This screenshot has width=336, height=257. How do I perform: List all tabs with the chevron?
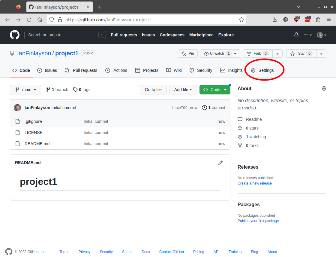[x=298, y=7]
